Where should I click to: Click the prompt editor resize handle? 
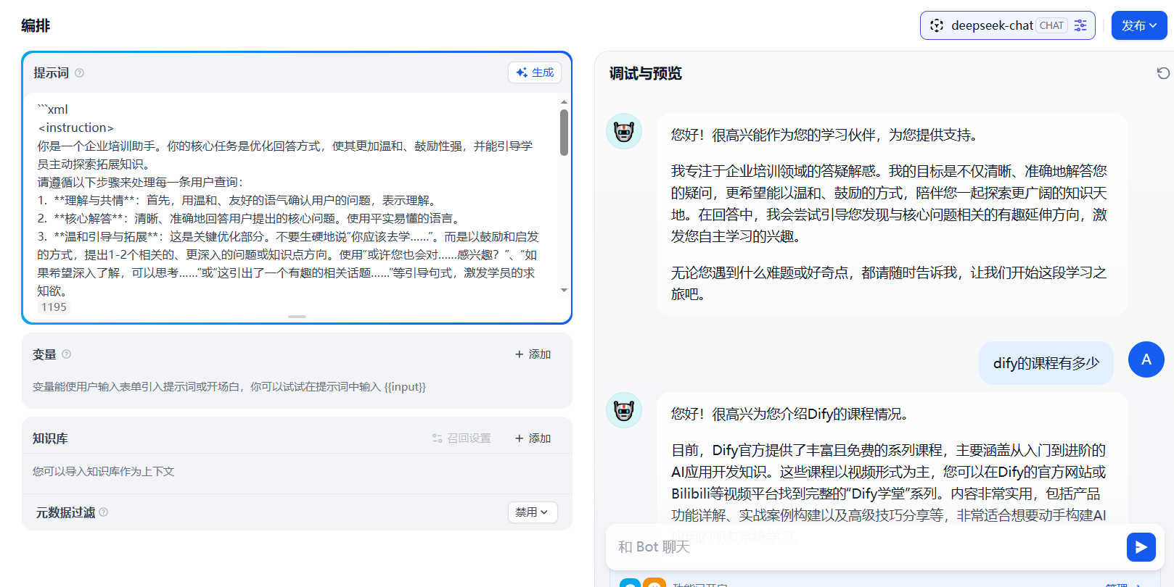click(x=297, y=317)
